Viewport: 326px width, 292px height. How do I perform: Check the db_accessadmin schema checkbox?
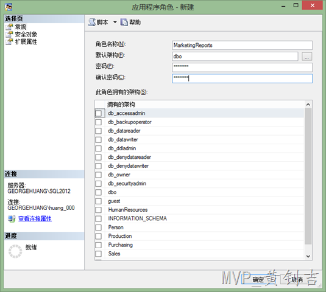click(99, 113)
